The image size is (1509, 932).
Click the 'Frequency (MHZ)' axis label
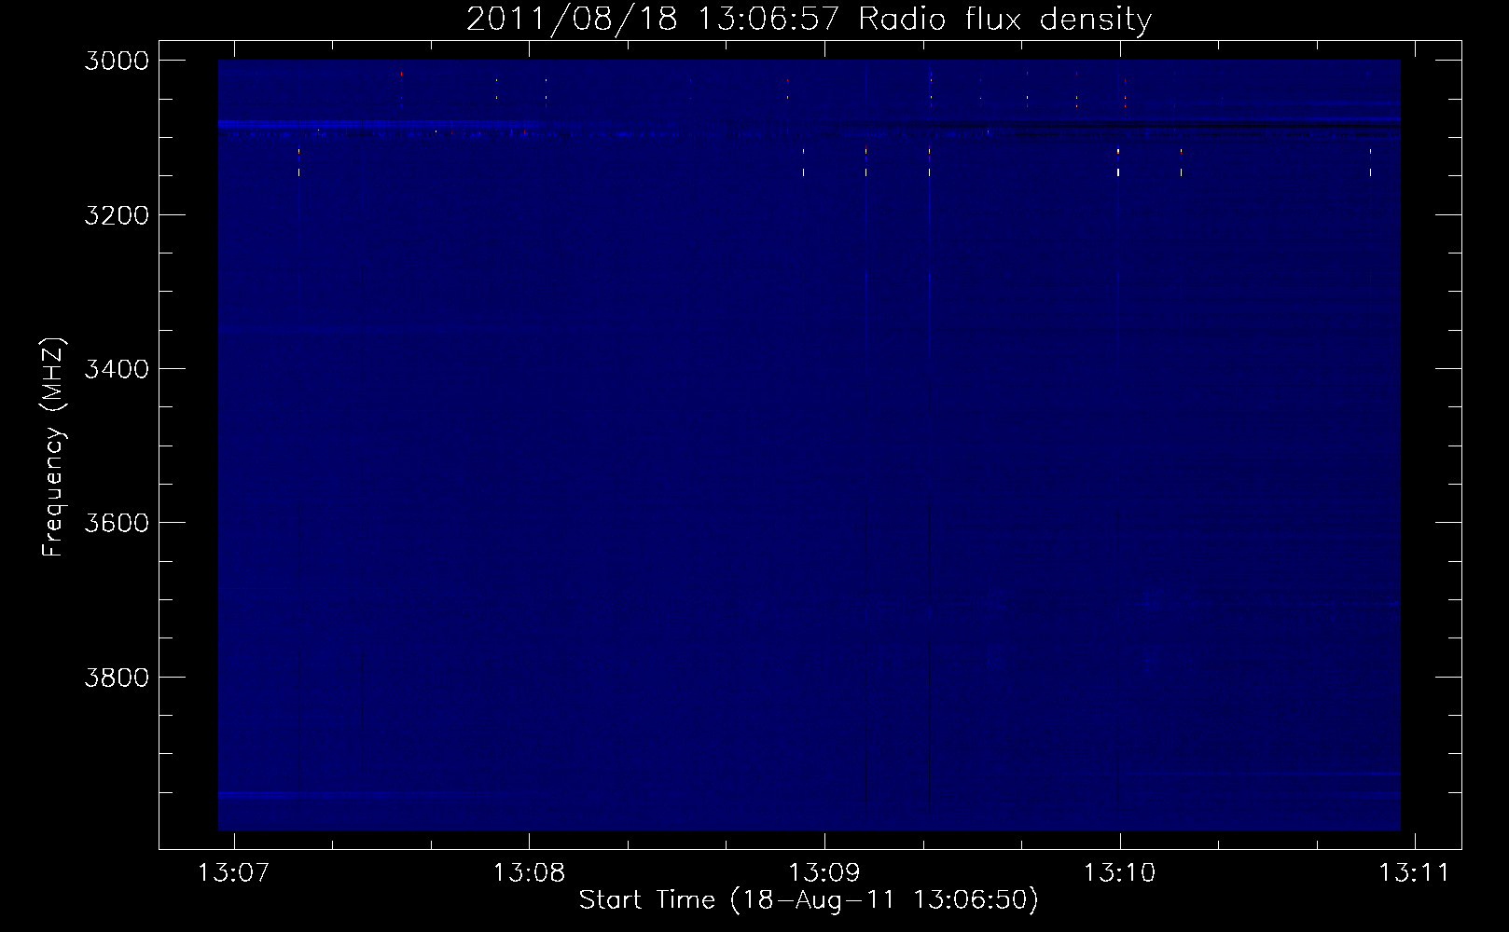[x=53, y=447]
